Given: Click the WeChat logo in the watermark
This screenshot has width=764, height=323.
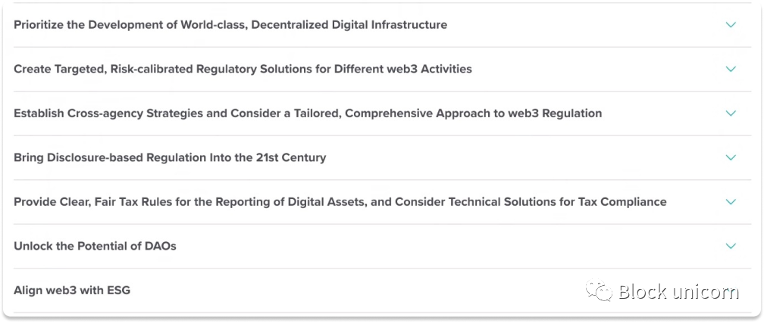Looking at the screenshot, I should [600, 290].
